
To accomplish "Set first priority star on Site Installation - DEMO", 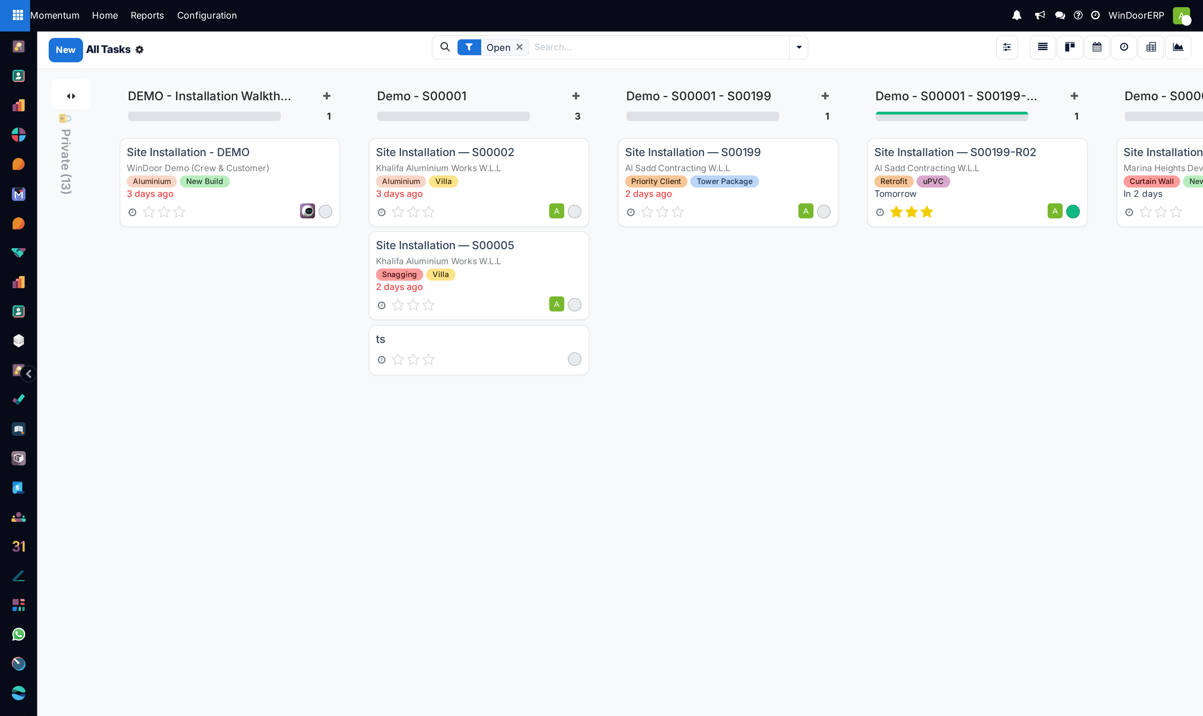I will coord(149,212).
